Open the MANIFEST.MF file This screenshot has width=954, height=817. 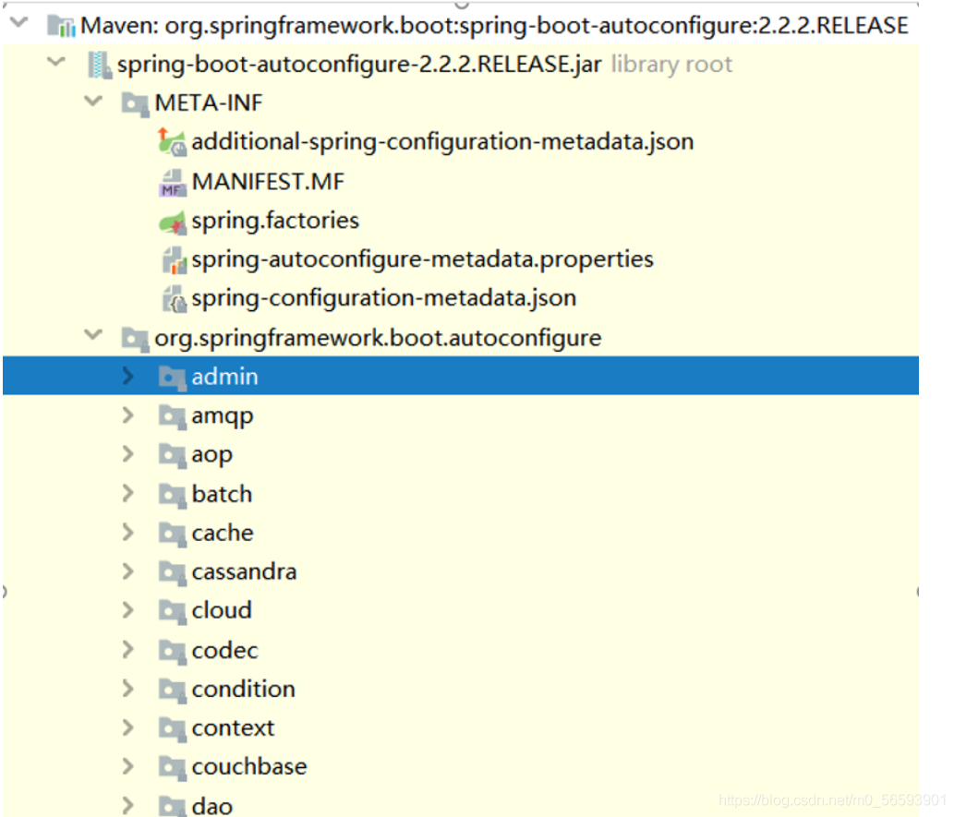tap(268, 182)
